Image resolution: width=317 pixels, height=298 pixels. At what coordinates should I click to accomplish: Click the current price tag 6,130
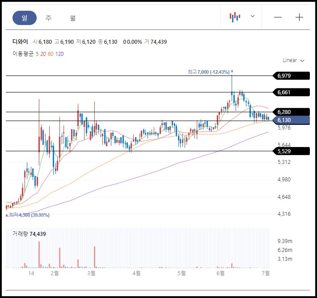click(x=291, y=120)
